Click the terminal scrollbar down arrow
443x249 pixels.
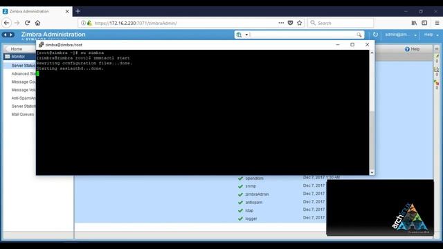point(372,172)
